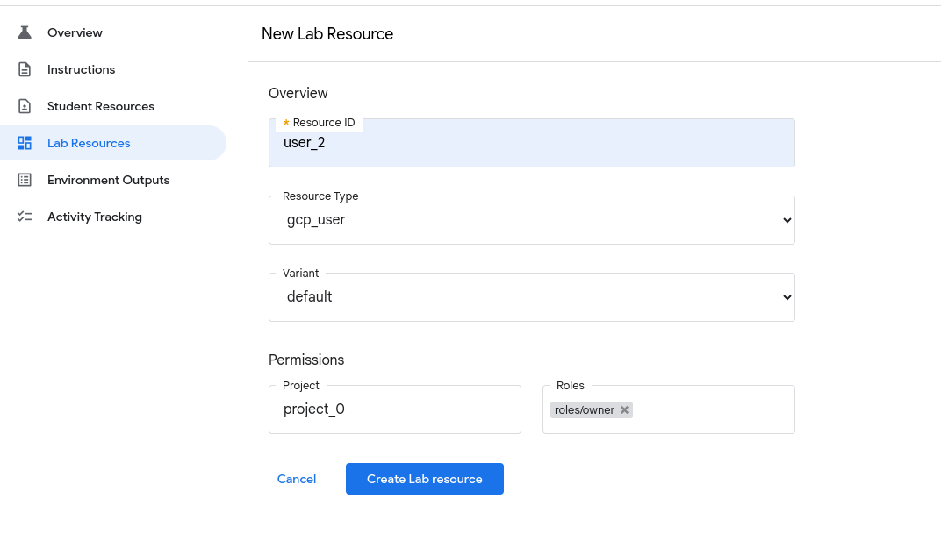Click the Lab Resources dashboard icon
Screen dimensions: 941x534
point(25,143)
